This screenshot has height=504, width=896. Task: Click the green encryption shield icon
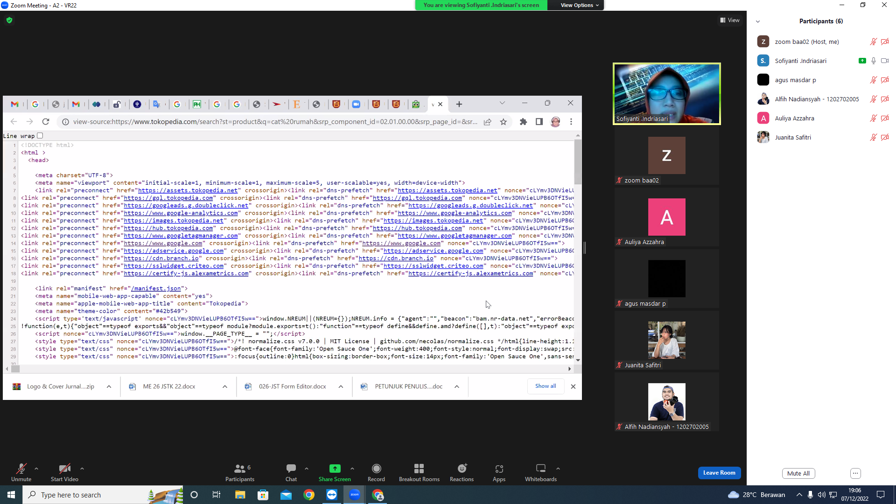[9, 20]
